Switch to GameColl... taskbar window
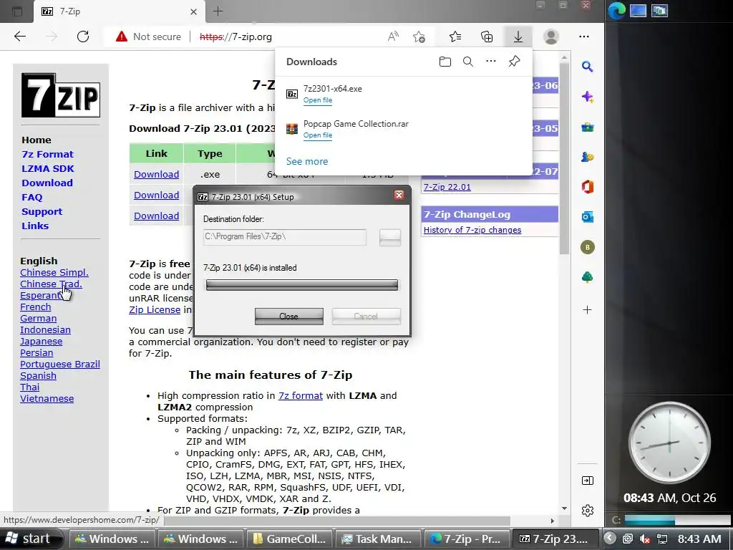The image size is (733, 550). pyautogui.click(x=289, y=539)
